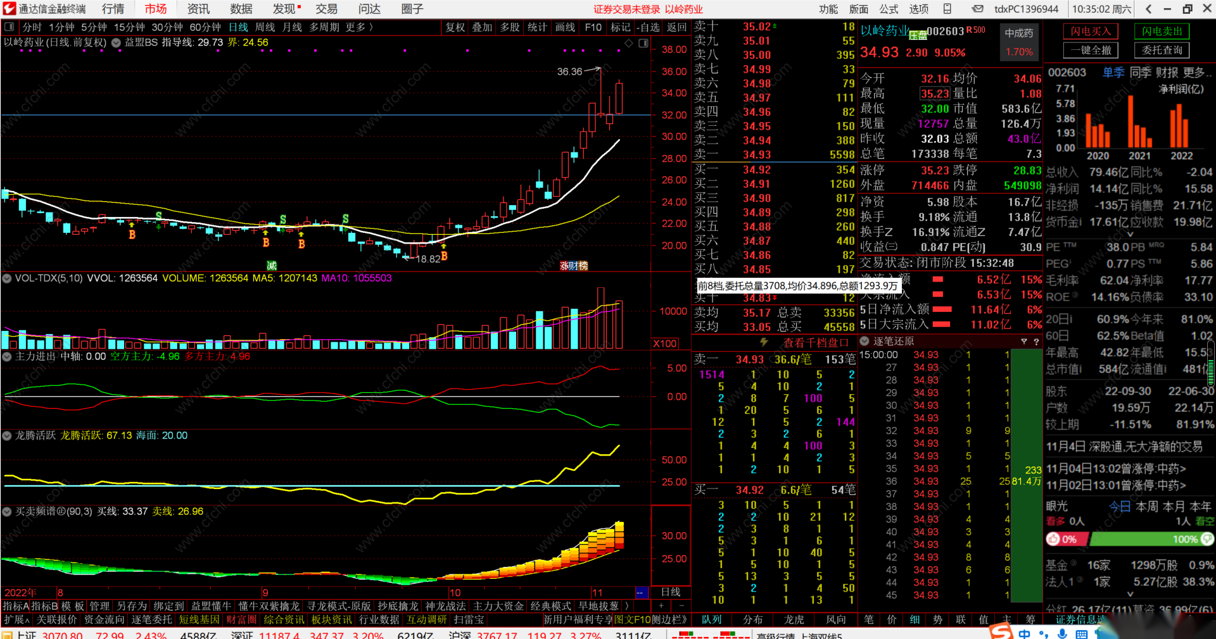Open the 行情 menu
The height and width of the screenshot is (639, 1216).
point(113,9)
